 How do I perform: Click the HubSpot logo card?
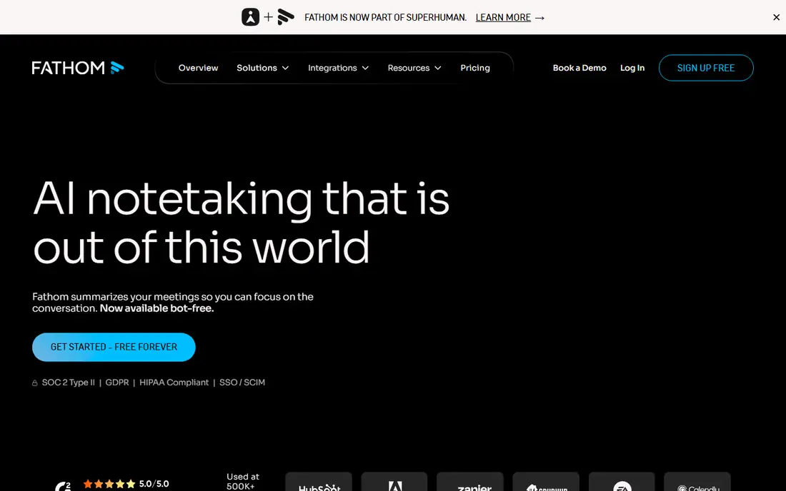(319, 482)
